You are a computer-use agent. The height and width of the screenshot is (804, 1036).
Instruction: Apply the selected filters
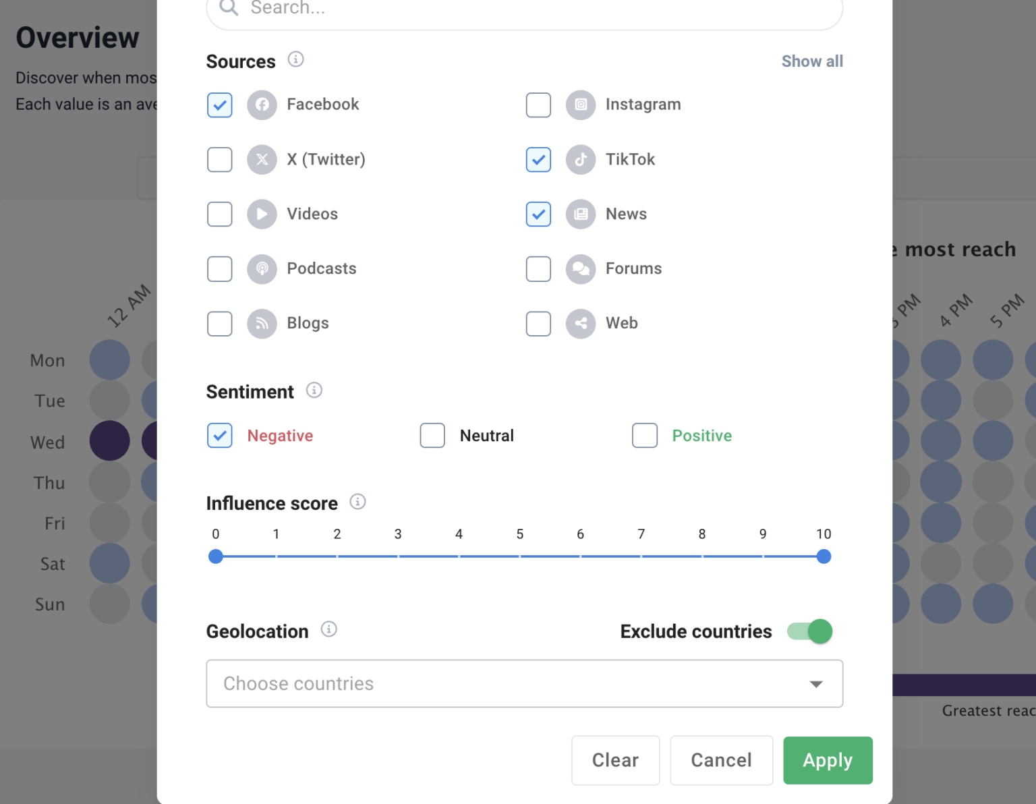[x=828, y=760]
